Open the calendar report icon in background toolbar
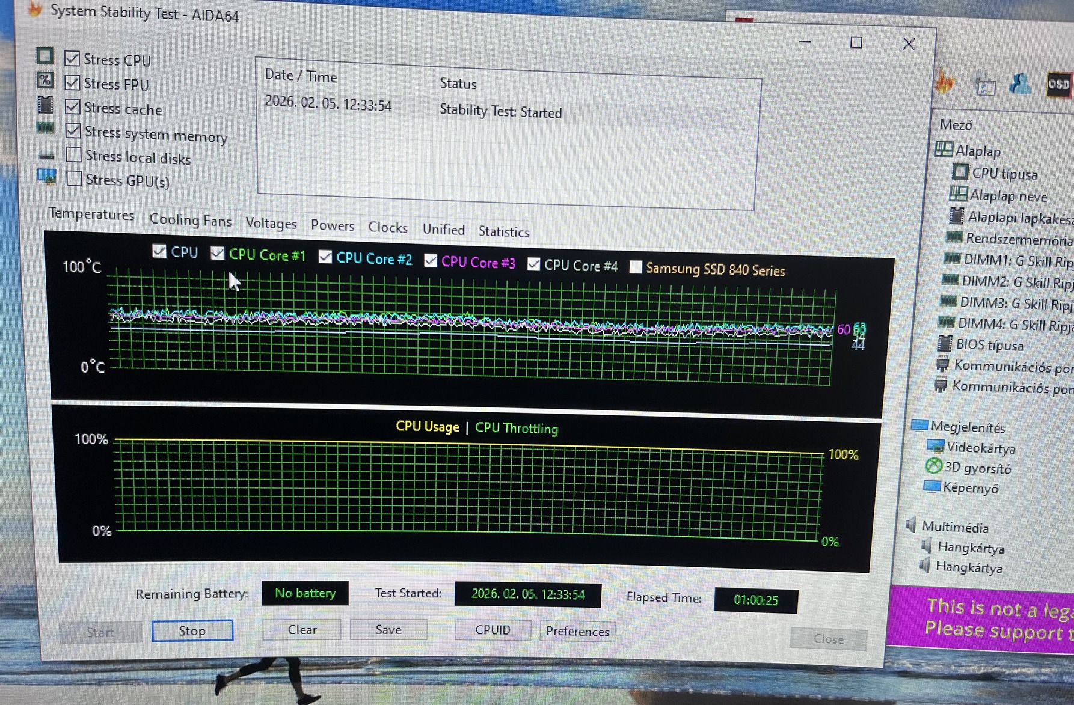Image resolution: width=1074 pixels, height=705 pixels. (985, 85)
